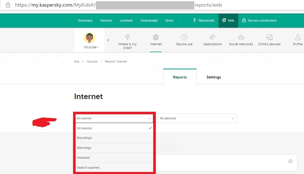Open Summary in top navigation
Image resolution: width=304 pixels, height=174 pixels.
point(85,21)
